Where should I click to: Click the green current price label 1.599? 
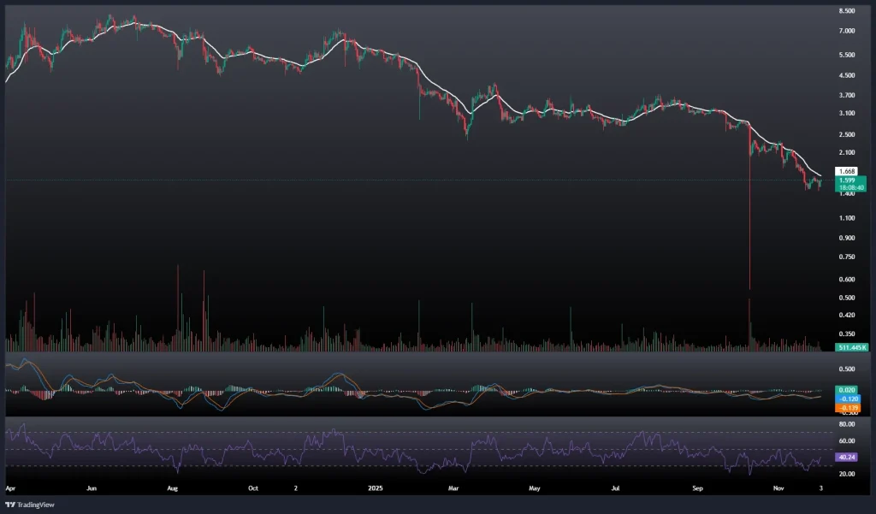pos(848,180)
